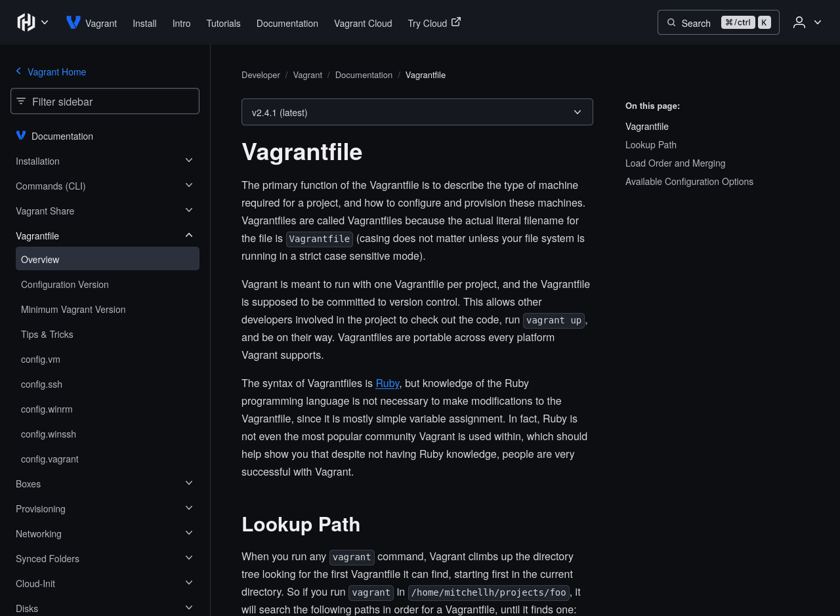Click the Vagrant logo in the navbar
Image resolution: width=840 pixels, height=616 pixels.
73,23
